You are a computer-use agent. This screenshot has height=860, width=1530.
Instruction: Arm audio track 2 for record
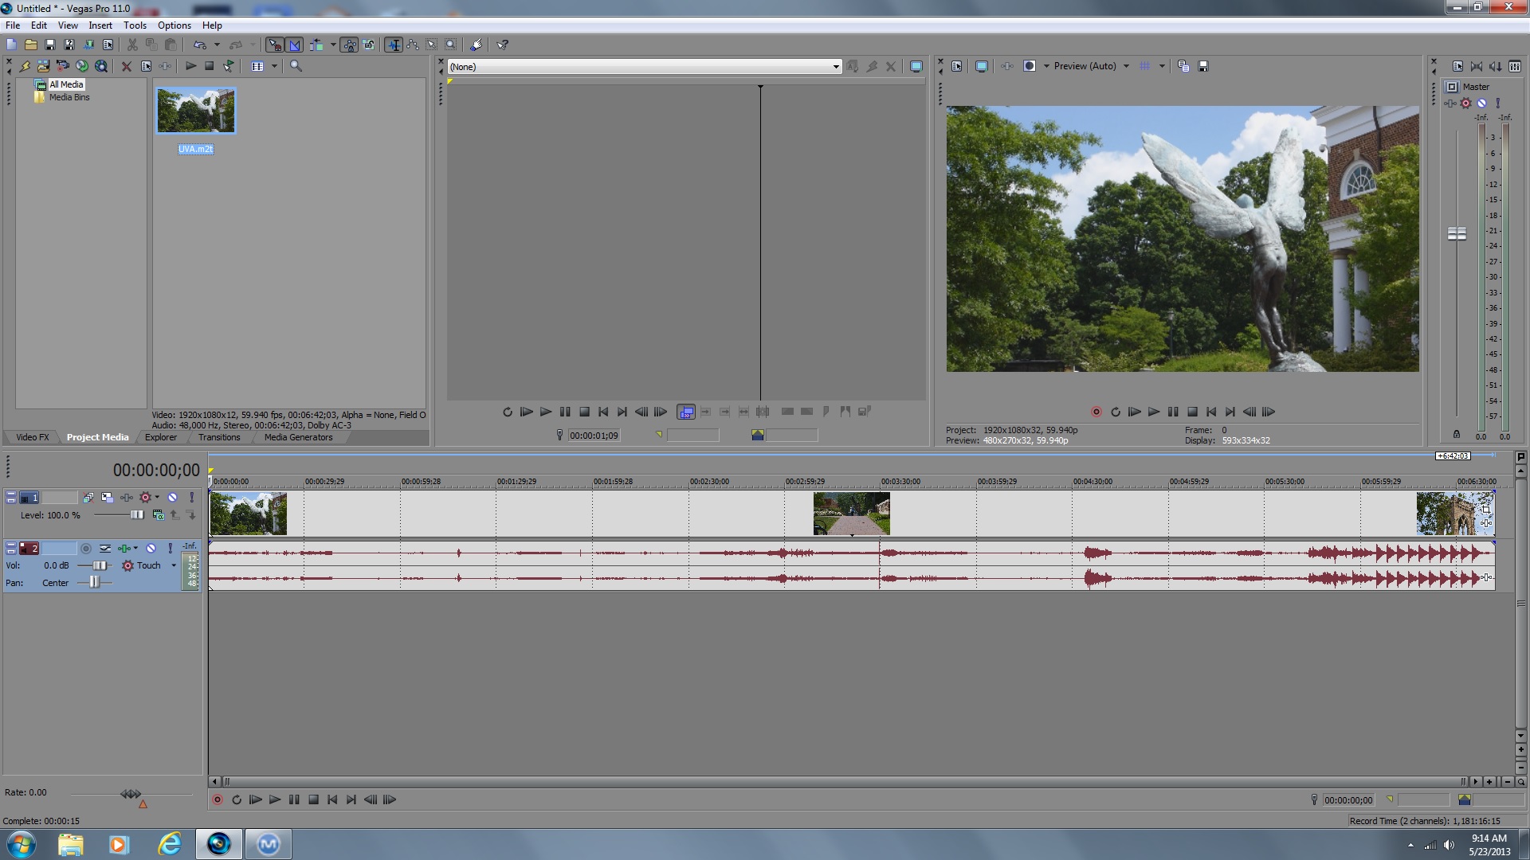click(86, 548)
